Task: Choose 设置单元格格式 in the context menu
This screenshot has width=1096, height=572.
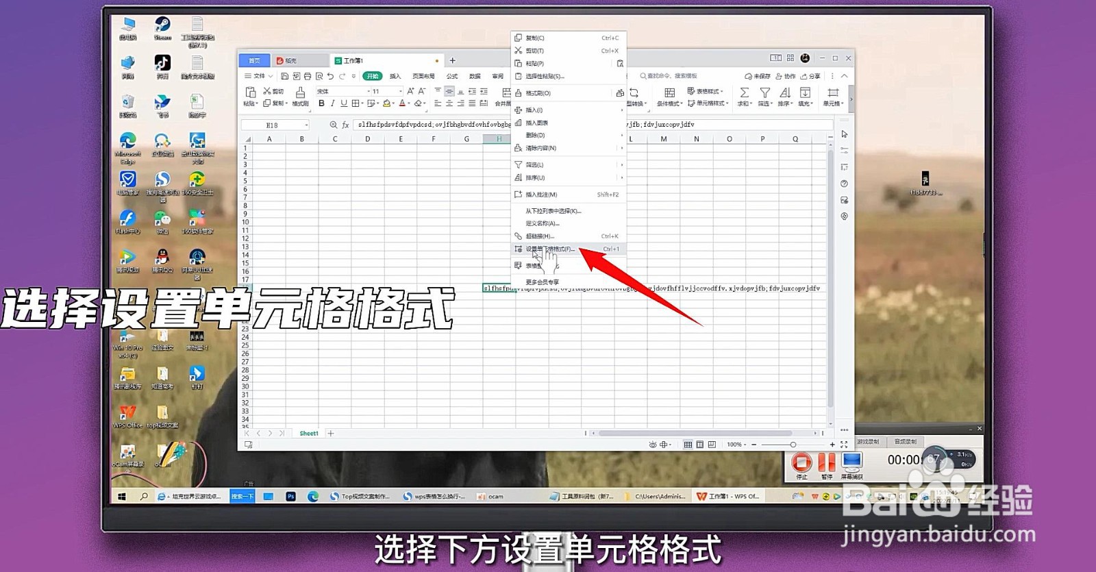Action: click(x=569, y=249)
